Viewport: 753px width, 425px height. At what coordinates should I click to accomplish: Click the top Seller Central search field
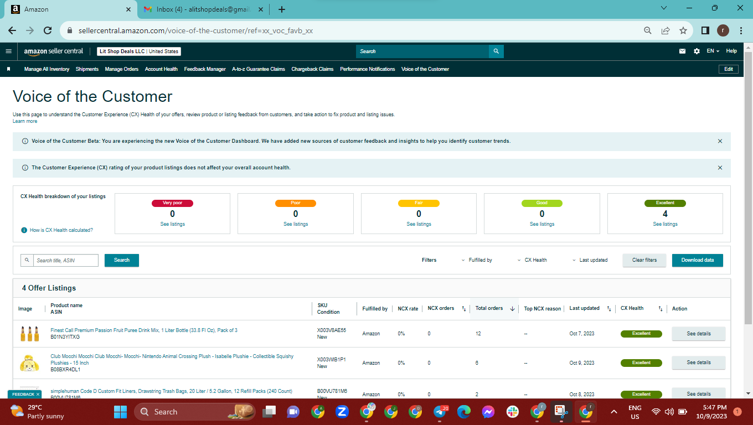point(422,51)
